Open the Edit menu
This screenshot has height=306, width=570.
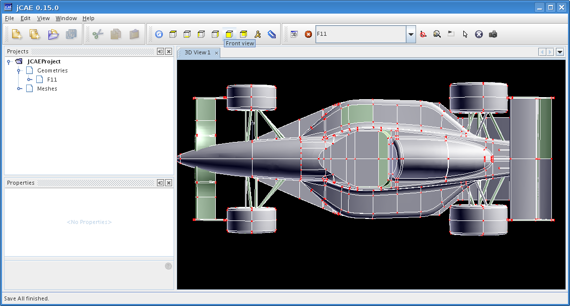tap(26, 18)
